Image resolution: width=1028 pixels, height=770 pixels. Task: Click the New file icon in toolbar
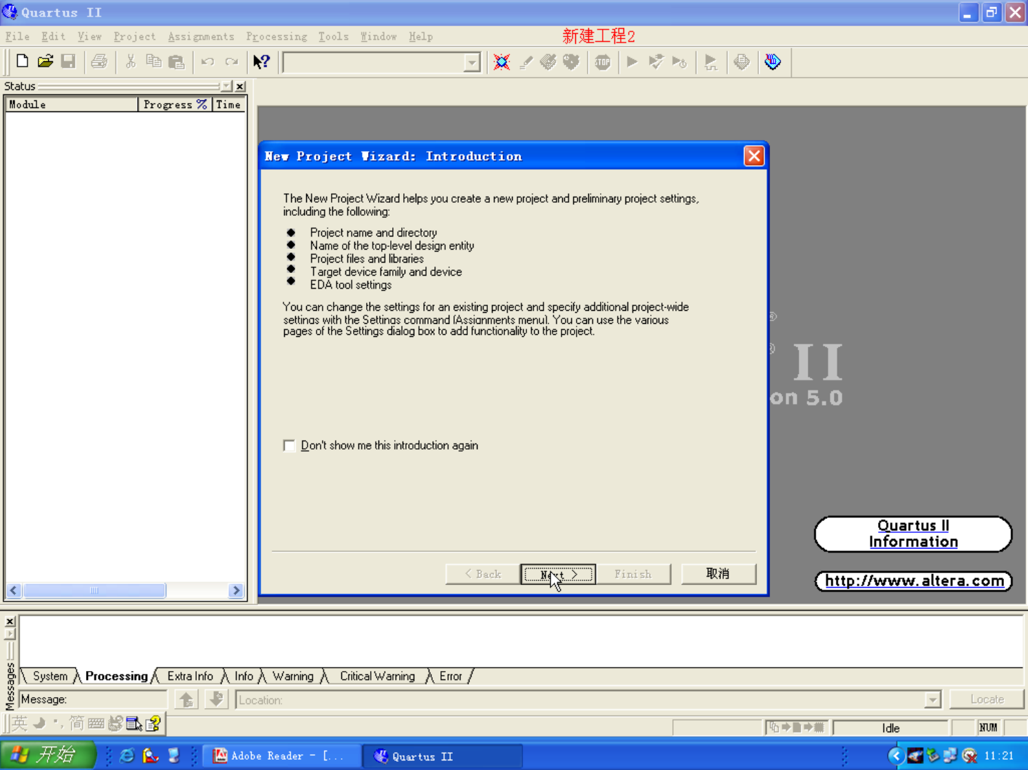coord(22,61)
